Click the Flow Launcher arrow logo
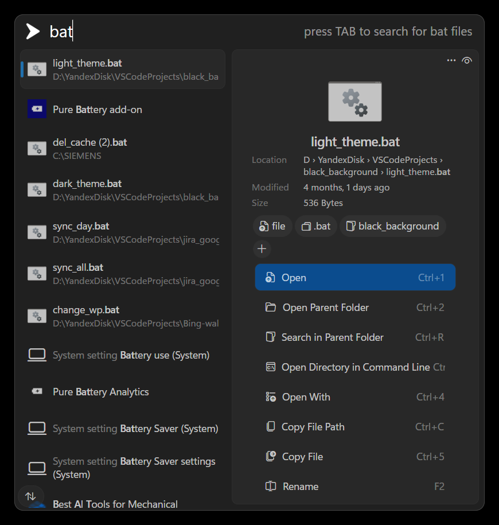 pyautogui.click(x=33, y=32)
